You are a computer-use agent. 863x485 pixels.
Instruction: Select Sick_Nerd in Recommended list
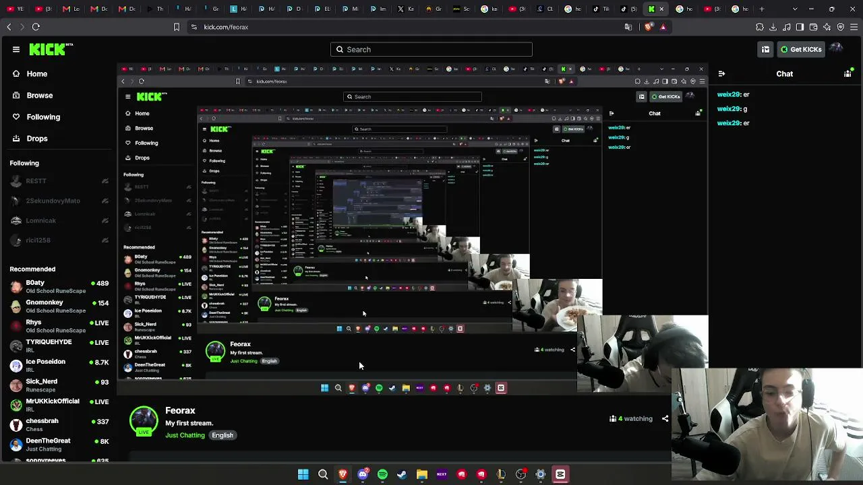[59, 385]
